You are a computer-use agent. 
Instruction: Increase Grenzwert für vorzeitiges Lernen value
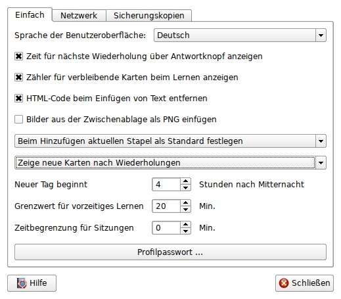pos(186,203)
